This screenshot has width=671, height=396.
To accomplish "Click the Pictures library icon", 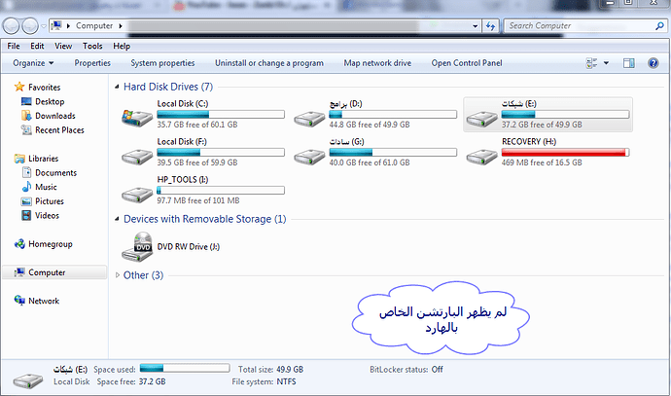I will 26,201.
